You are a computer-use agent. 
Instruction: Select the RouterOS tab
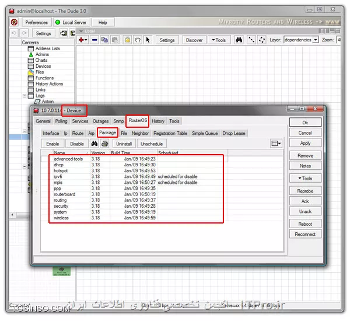pyautogui.click(x=138, y=121)
